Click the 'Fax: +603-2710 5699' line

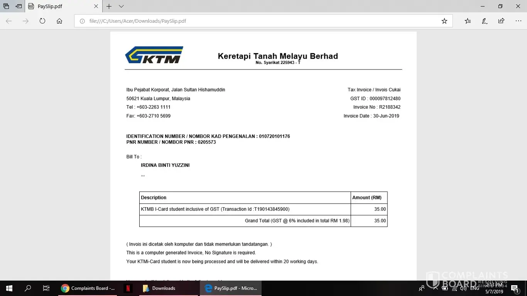[x=149, y=116]
